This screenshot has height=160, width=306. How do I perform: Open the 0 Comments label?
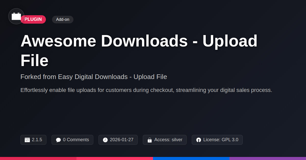[76, 140]
